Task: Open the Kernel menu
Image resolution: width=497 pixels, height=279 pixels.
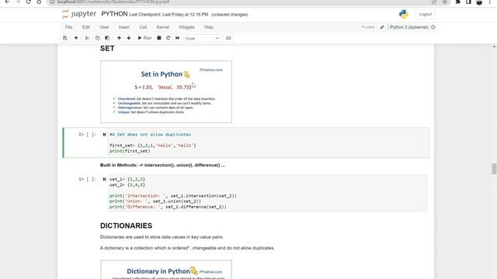Action: [x=162, y=27]
